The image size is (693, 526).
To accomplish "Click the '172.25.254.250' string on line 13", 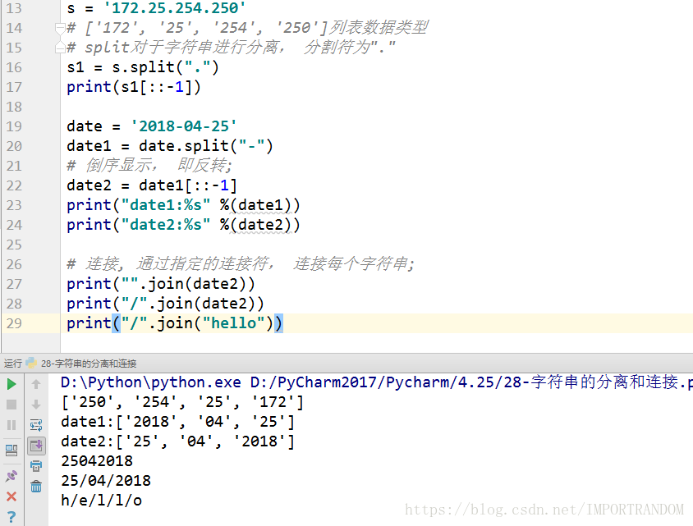I will point(174,8).
